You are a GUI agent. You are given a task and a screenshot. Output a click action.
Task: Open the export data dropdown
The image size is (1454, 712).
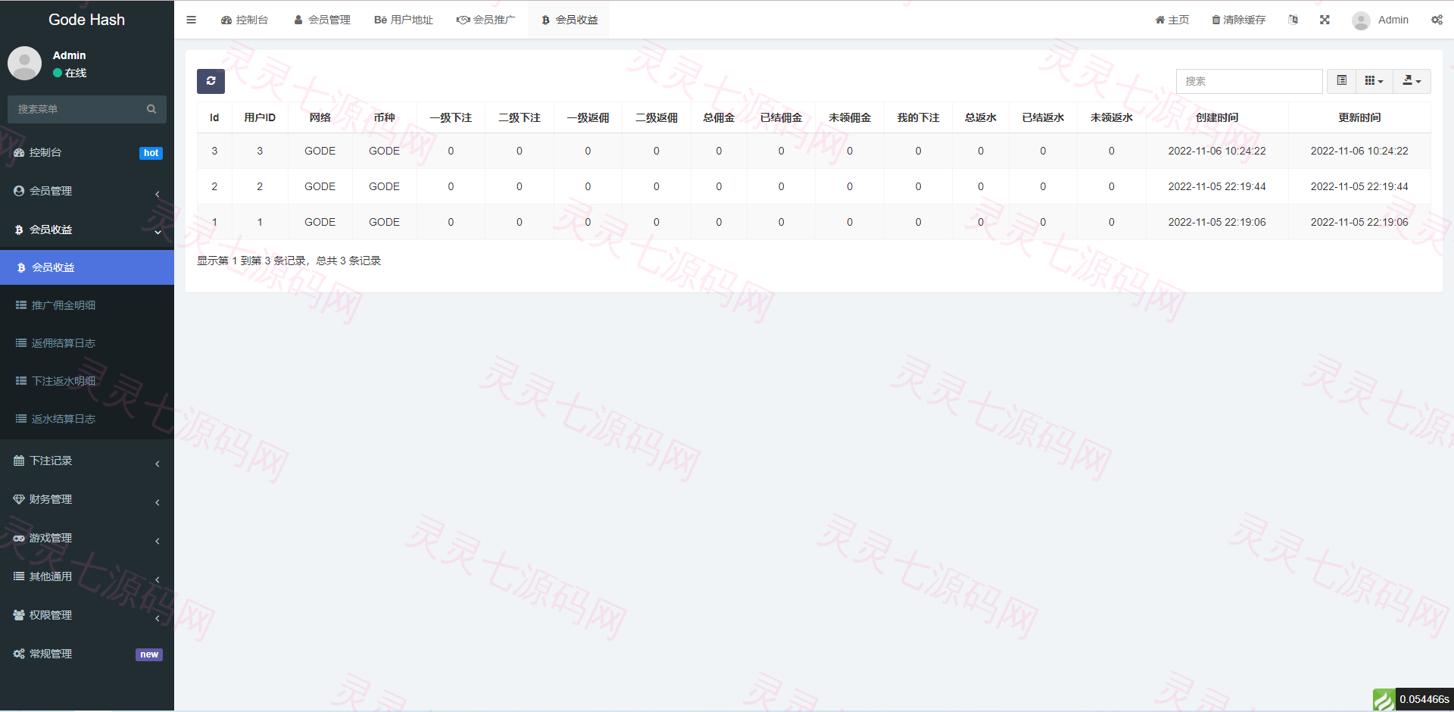click(1412, 81)
